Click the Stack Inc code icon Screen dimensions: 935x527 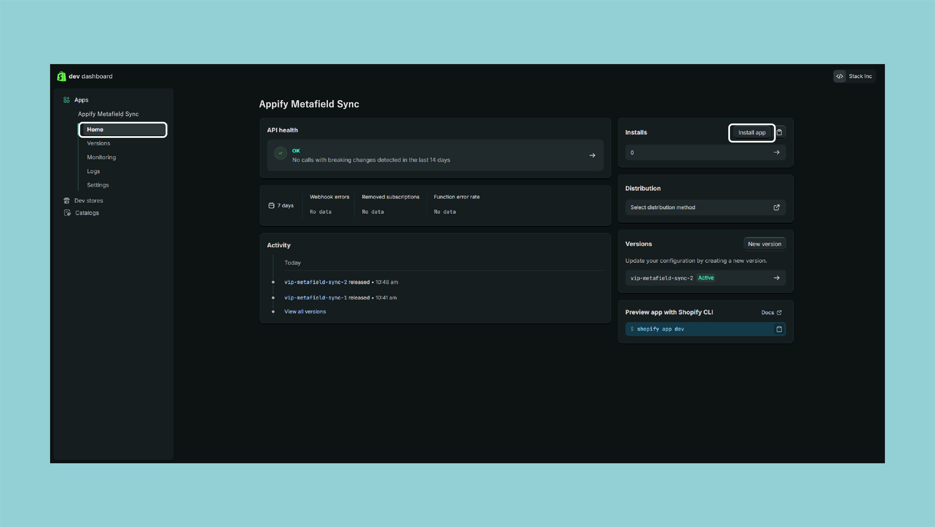(839, 76)
